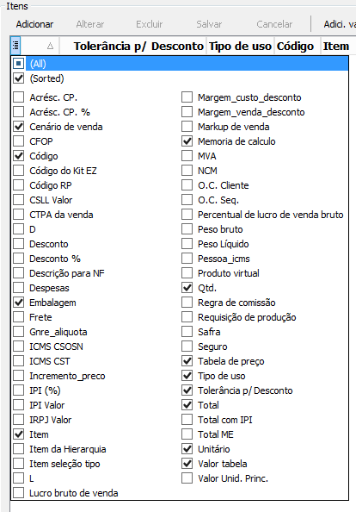Toggle the (All) columns checkbox
This screenshot has height=512, width=356.
tap(19, 63)
